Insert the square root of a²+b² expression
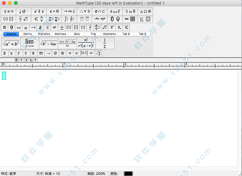 [11, 43]
